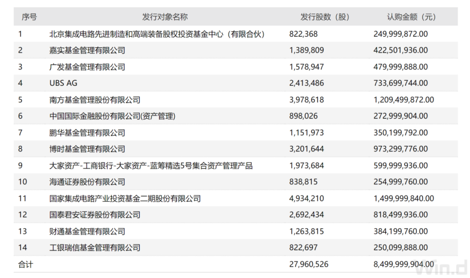Click share count 838,815
The width and height of the screenshot is (470, 278).
[303, 182]
